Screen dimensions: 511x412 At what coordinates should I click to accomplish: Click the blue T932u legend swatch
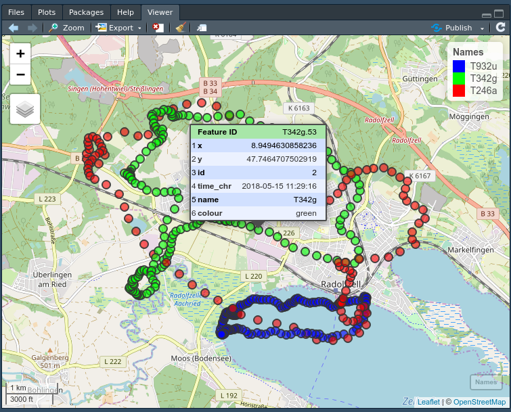click(458, 66)
